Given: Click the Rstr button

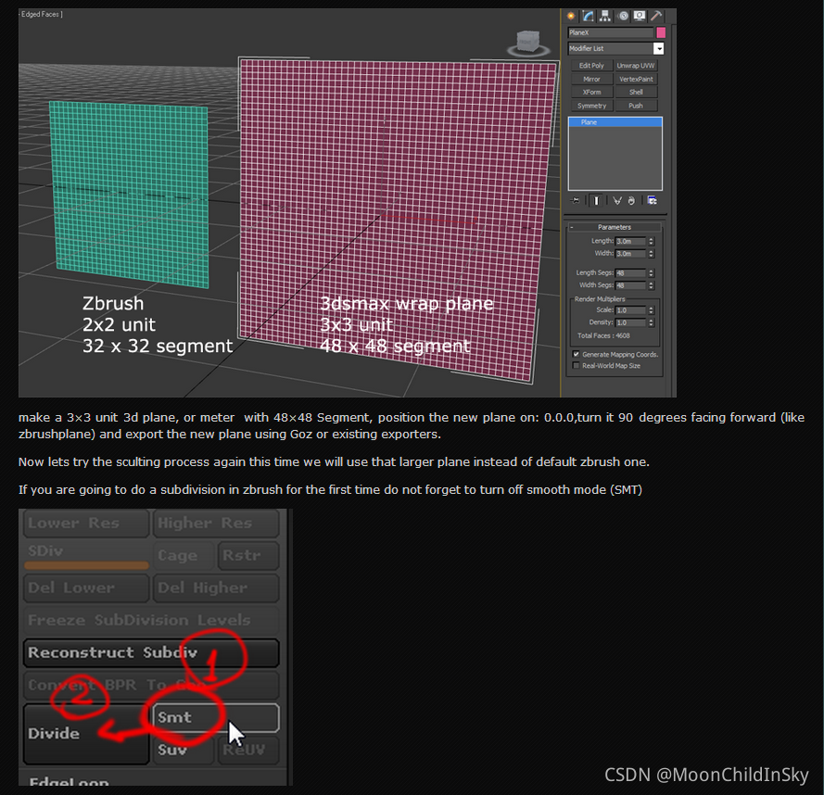Looking at the screenshot, I should [248, 556].
